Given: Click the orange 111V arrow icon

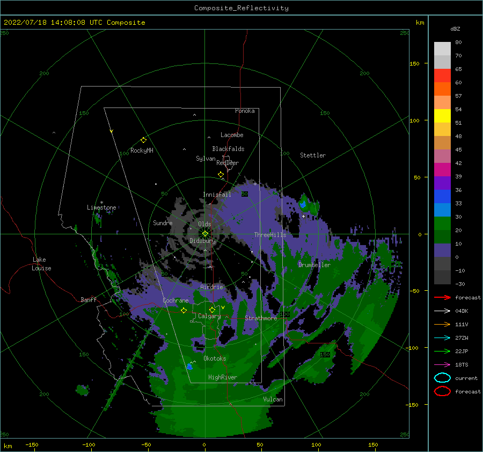Looking at the screenshot, I should (442, 324).
